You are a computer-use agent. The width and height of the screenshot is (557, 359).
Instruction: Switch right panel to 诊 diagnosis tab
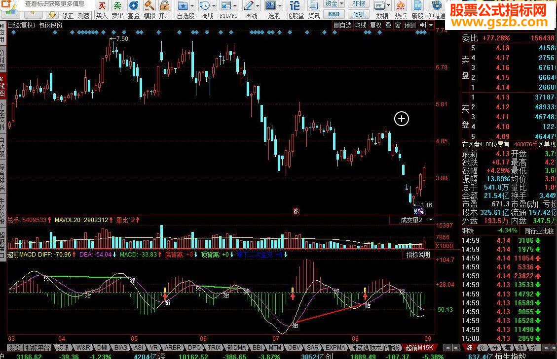pyautogui.click(x=482, y=348)
